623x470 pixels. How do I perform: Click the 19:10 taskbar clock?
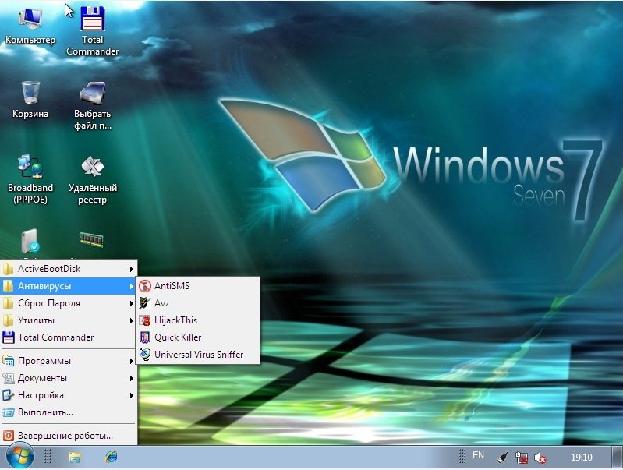(x=581, y=457)
